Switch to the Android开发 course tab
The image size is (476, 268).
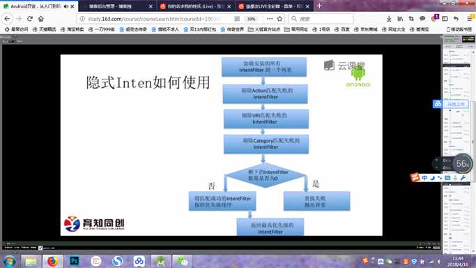click(36, 6)
